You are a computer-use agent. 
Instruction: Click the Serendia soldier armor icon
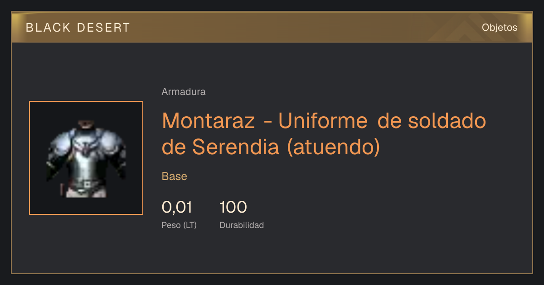click(x=86, y=158)
